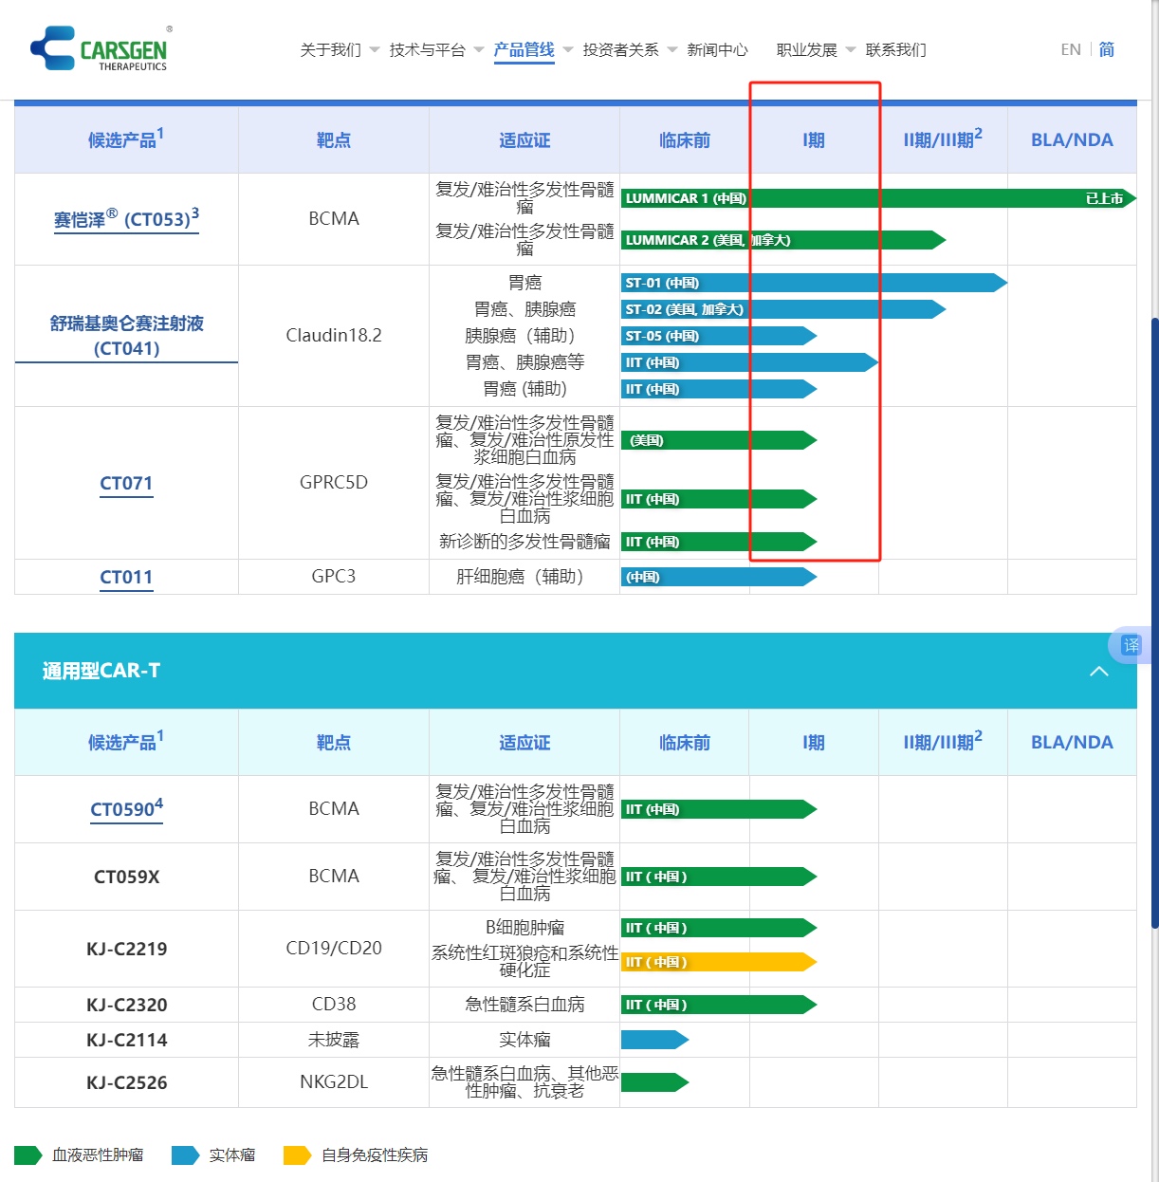Screen dimensions: 1159x1182
Task: Go to 联系我们 page
Action: point(895,49)
